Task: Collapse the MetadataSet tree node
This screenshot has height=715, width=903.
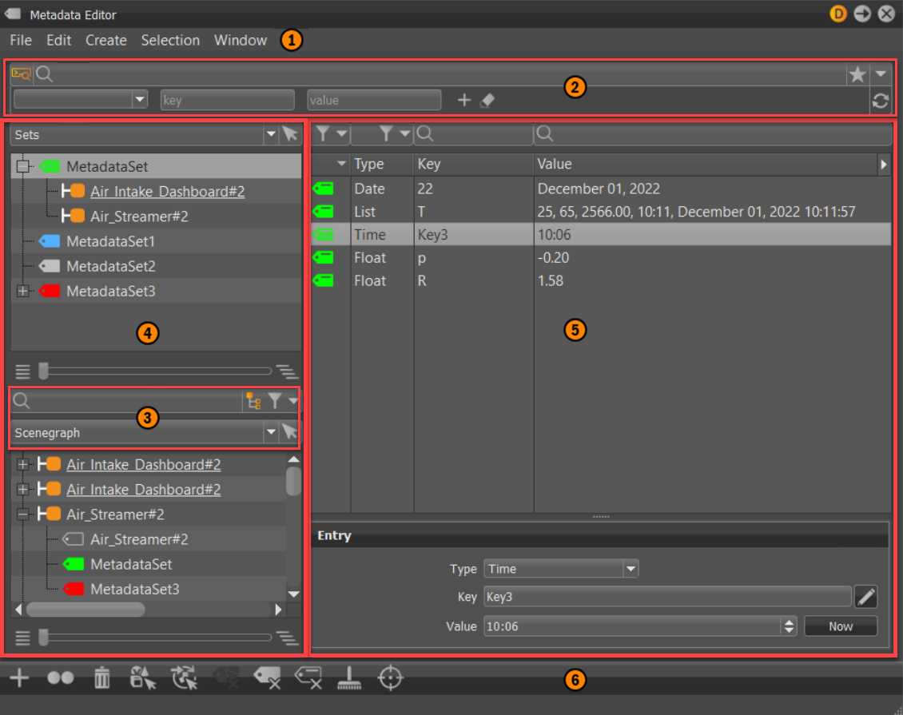Action: 22,166
